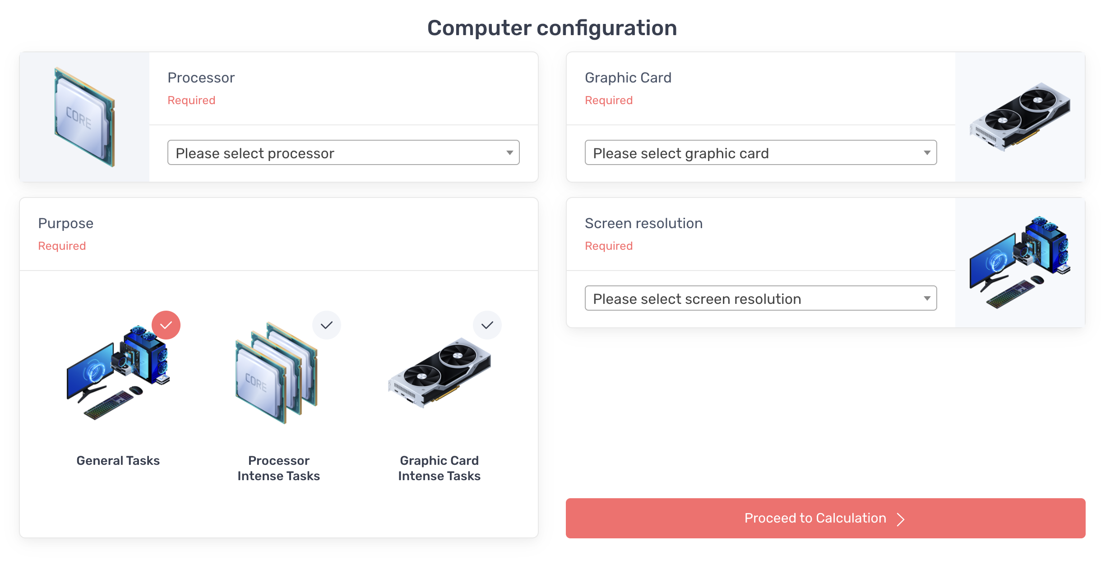Click the Computer configuration heading
Screen dimensions: 1101x569
[x=552, y=28]
